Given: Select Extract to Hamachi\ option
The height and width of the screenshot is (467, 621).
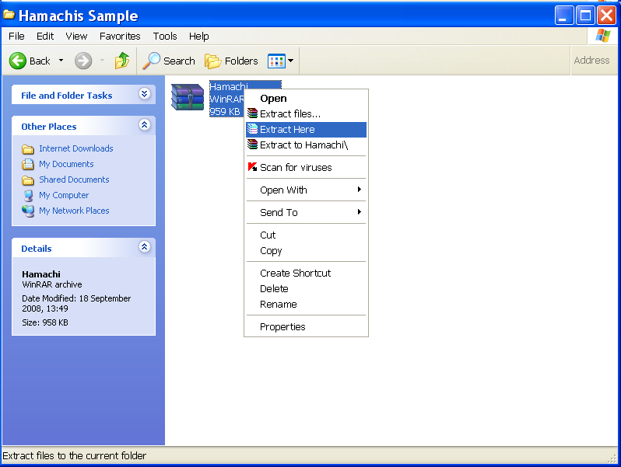Looking at the screenshot, I should click(x=306, y=145).
